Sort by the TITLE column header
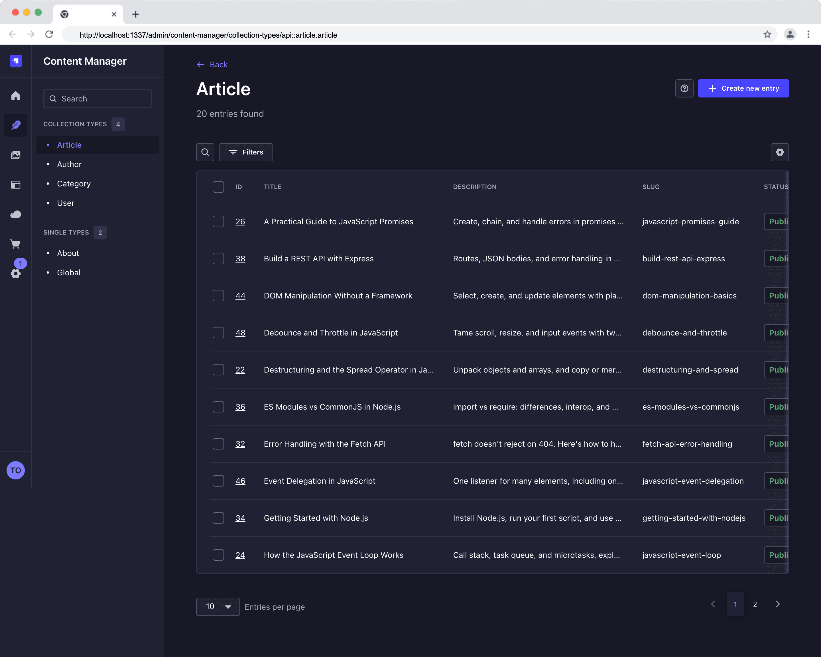The height and width of the screenshot is (657, 821). tap(273, 187)
